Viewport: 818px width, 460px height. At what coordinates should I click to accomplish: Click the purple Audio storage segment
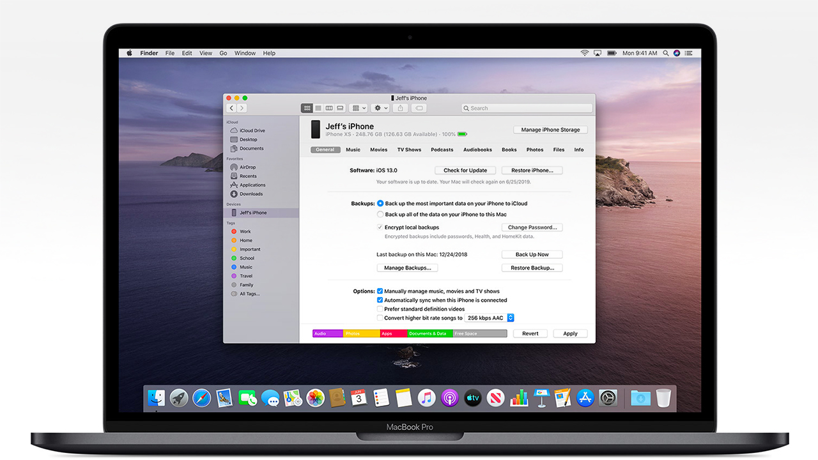tap(328, 333)
